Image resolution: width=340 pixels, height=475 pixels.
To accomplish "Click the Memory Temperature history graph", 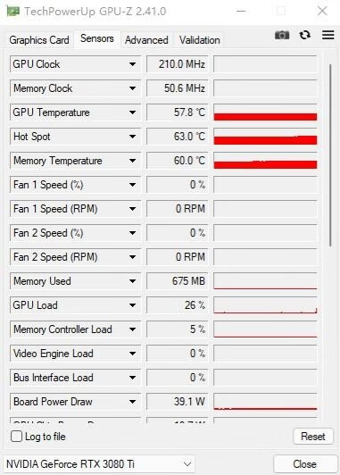I will (x=265, y=161).
